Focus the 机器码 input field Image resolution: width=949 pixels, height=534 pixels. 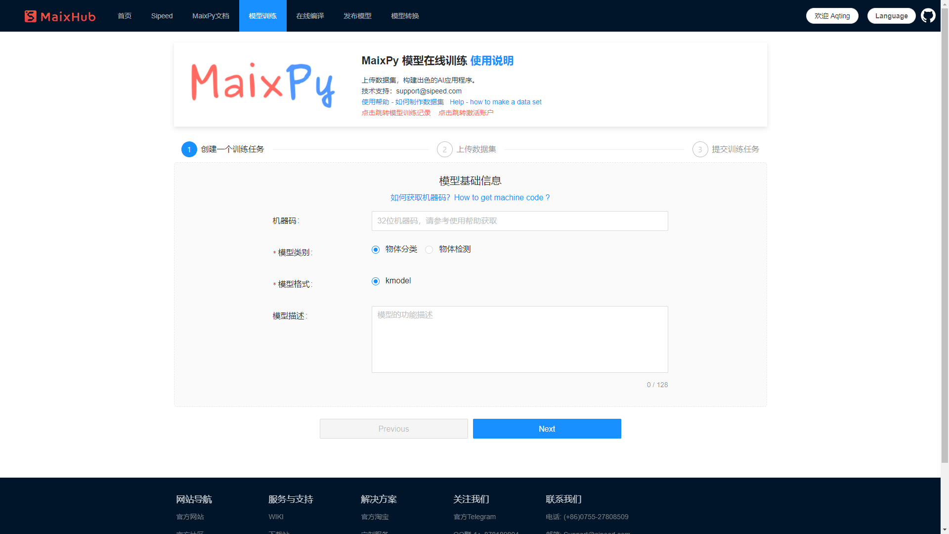tap(520, 221)
